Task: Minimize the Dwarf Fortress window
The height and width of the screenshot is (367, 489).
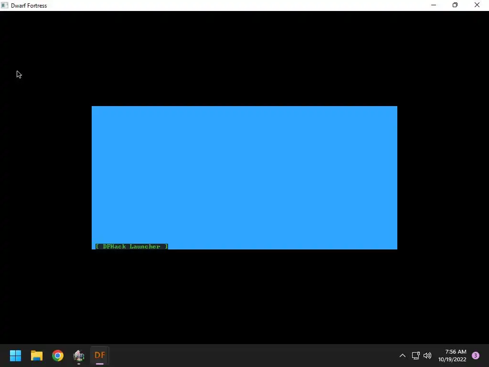Action: [434, 5]
